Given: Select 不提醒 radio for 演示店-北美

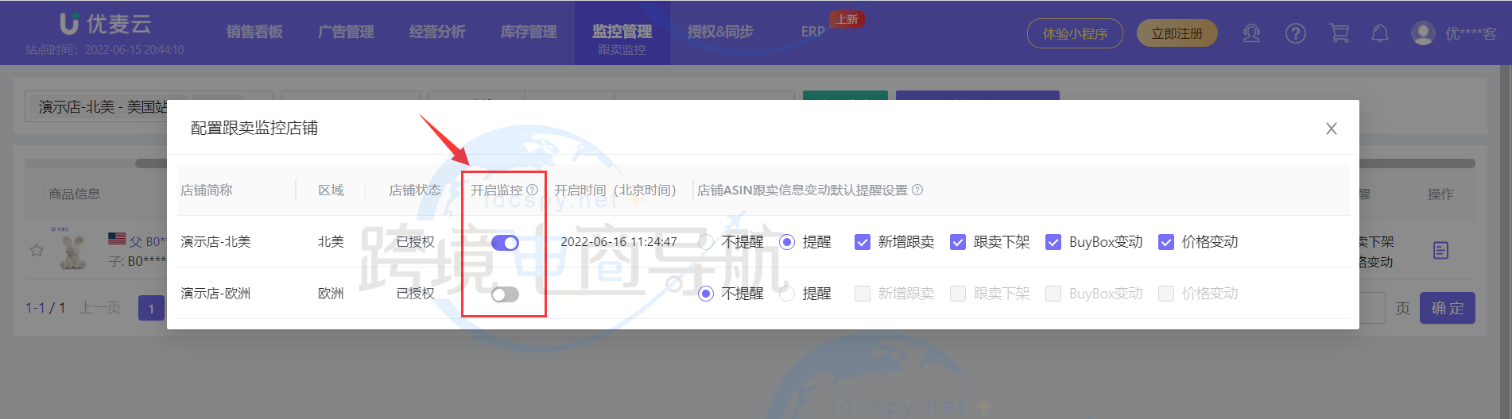Looking at the screenshot, I should (705, 242).
